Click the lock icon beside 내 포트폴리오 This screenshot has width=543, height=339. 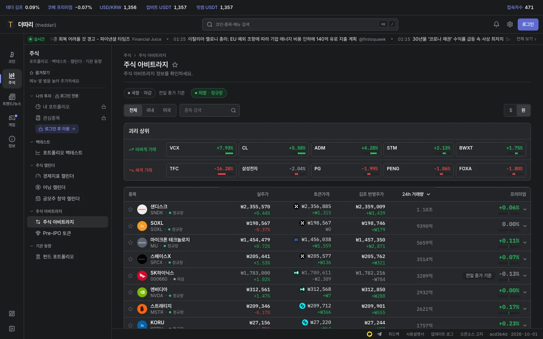tap(104, 107)
